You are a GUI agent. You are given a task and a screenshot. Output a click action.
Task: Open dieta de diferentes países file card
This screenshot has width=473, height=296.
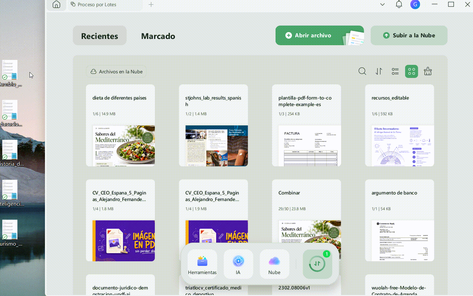[x=120, y=125]
